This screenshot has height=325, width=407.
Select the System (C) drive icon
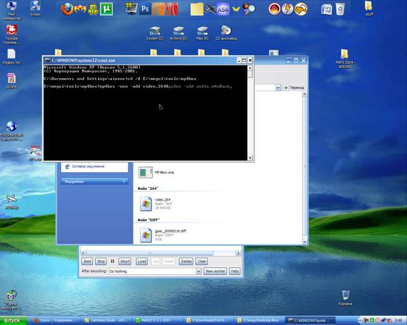point(155,34)
